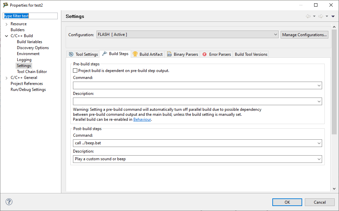The width and height of the screenshot is (339, 211).
Task: Click the Manage Configurations button
Action: pos(304,35)
